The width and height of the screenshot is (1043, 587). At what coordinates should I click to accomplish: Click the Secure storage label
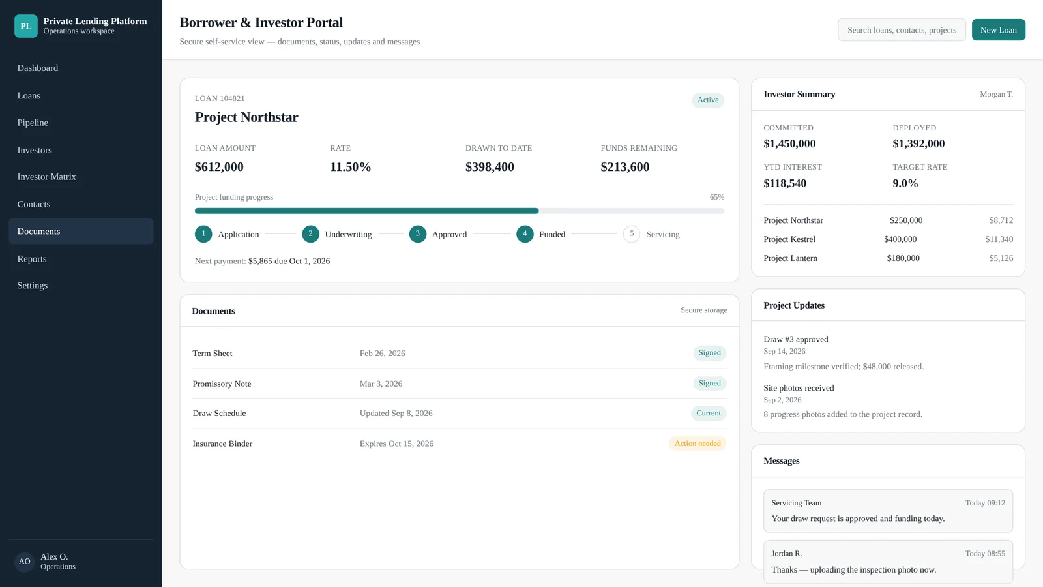tap(704, 310)
